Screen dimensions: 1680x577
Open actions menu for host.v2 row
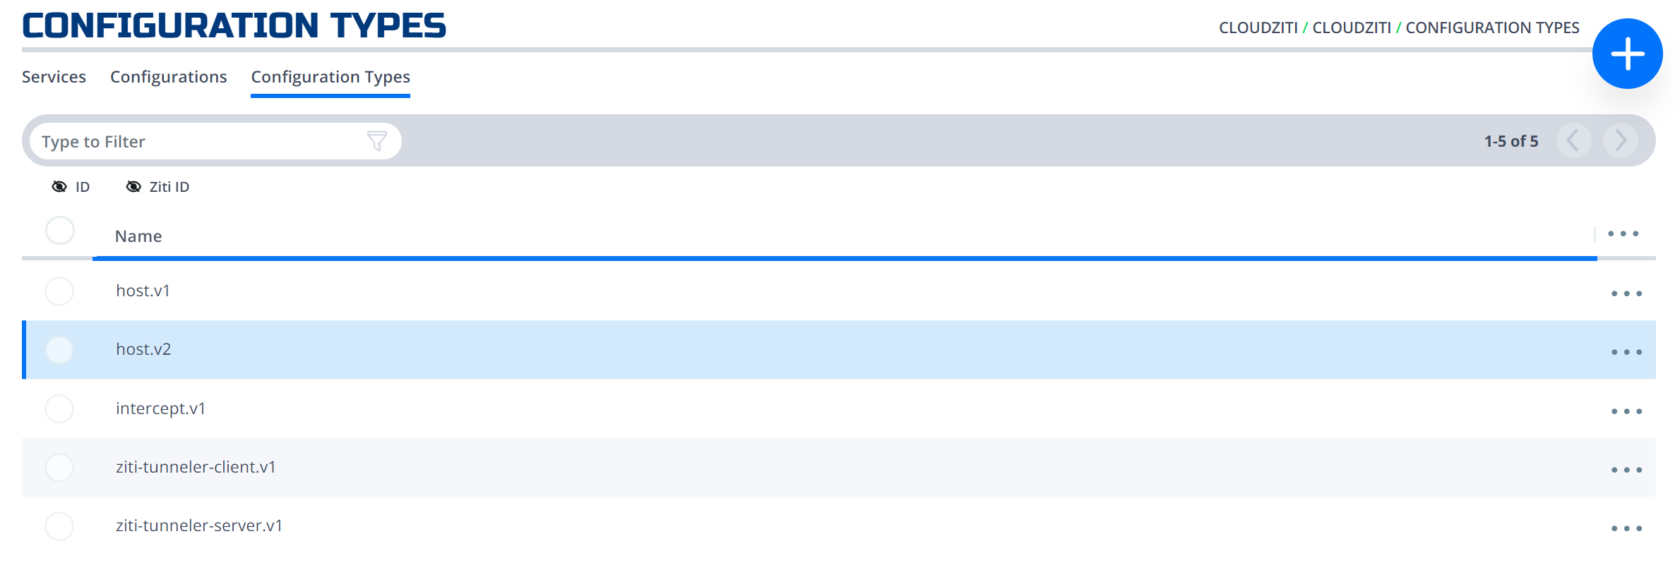tap(1626, 352)
